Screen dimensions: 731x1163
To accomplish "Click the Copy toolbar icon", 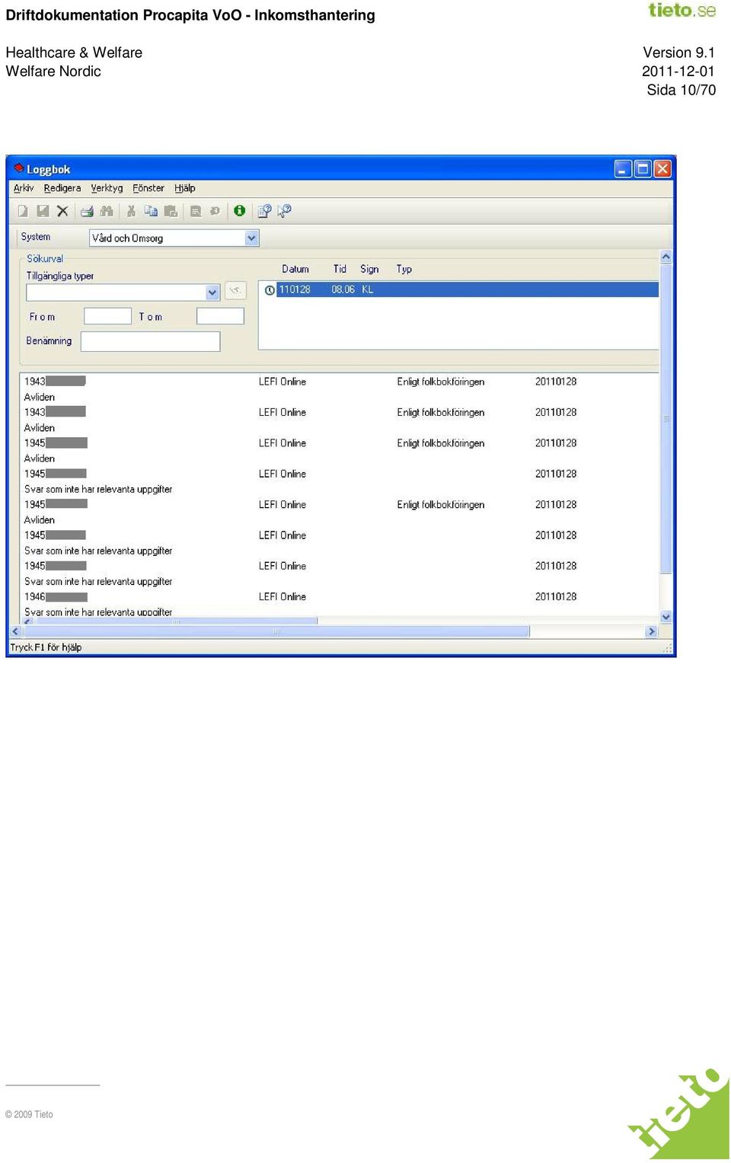I will point(151,212).
